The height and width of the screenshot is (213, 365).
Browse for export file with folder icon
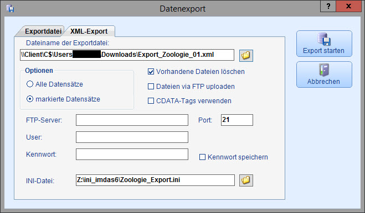246,55
